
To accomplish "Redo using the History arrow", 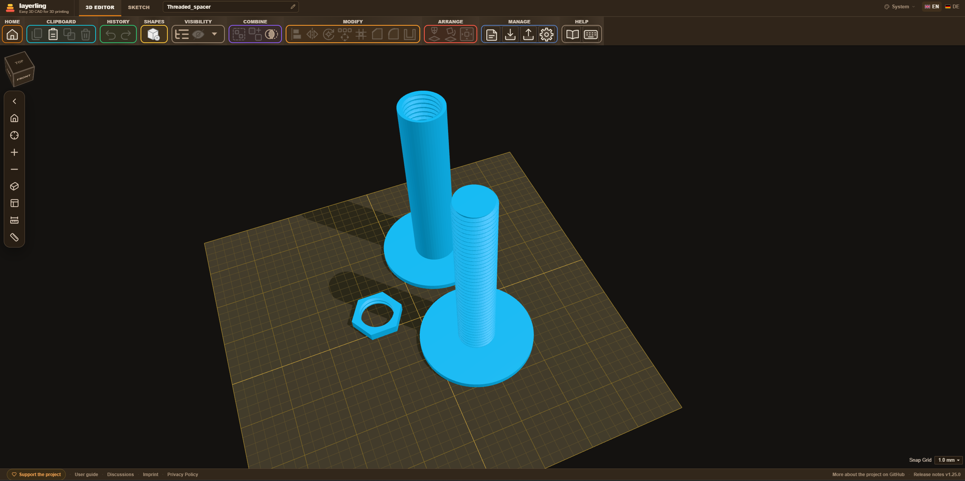I will pos(126,35).
